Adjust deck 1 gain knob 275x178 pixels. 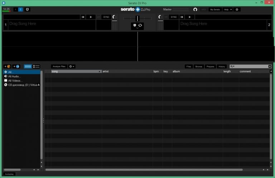(114, 17)
